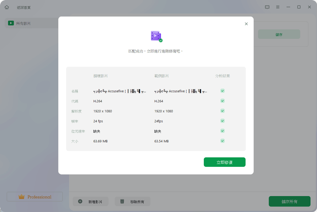Maximize the application window
Screen dimensions: 317x212
(299, 7)
